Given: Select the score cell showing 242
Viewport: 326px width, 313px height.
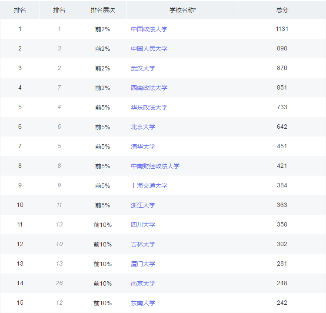Looking at the screenshot, I should pos(282,303).
